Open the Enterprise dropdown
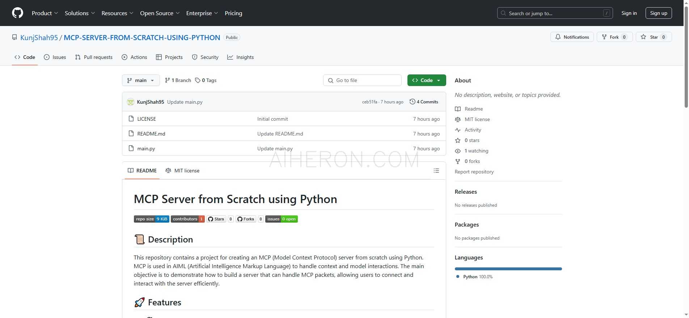The height and width of the screenshot is (318, 689). 202,13
